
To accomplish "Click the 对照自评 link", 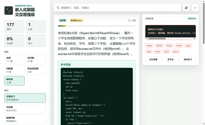I will pyautogui.click(x=192, y=18).
